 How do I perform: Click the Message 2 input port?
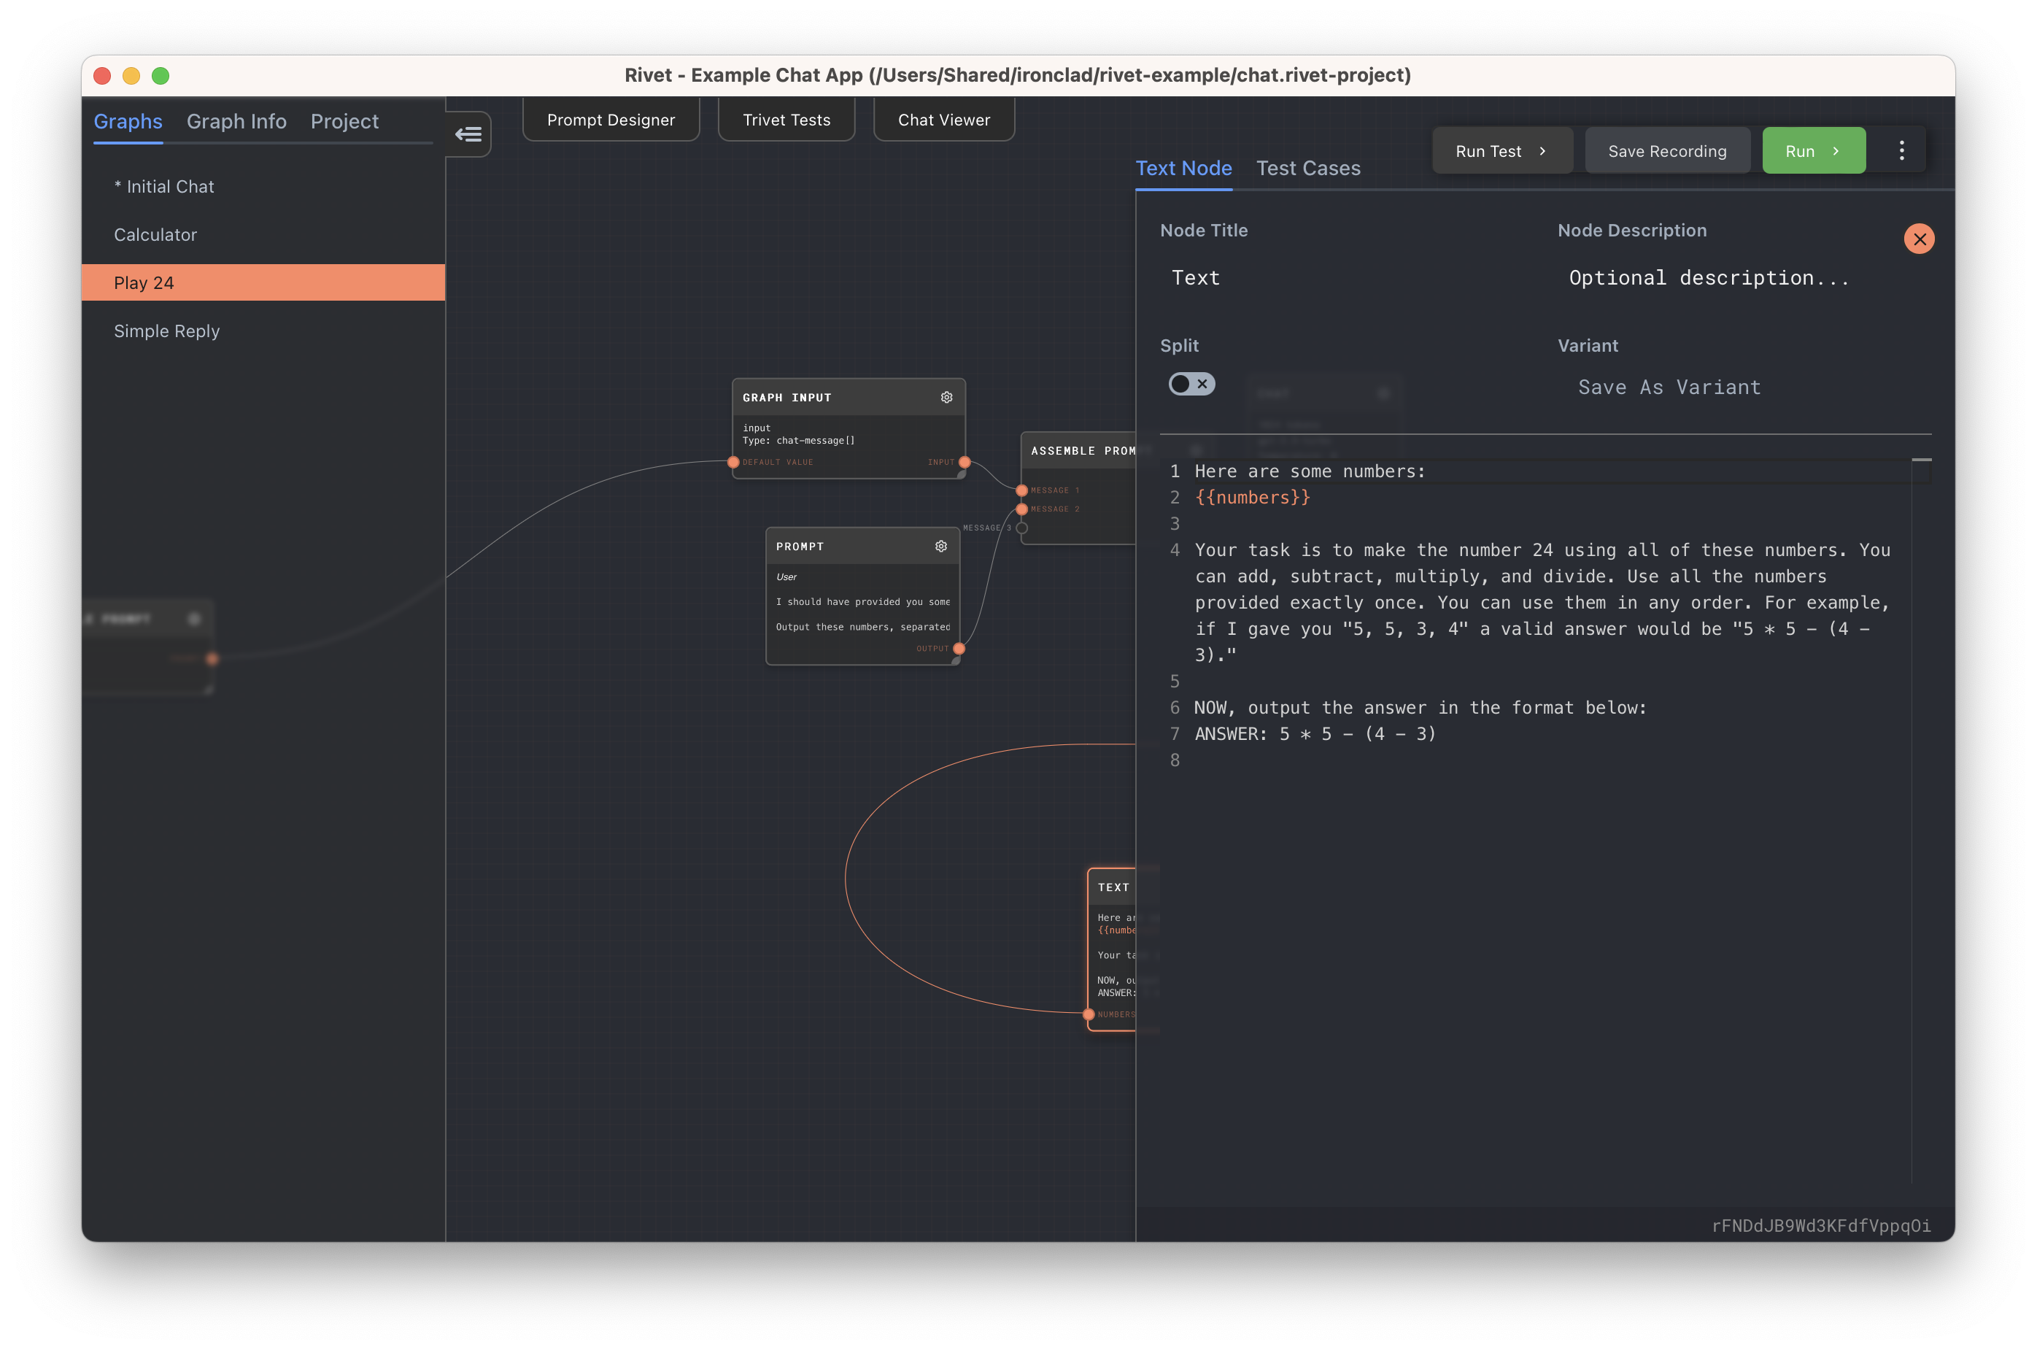[1021, 509]
